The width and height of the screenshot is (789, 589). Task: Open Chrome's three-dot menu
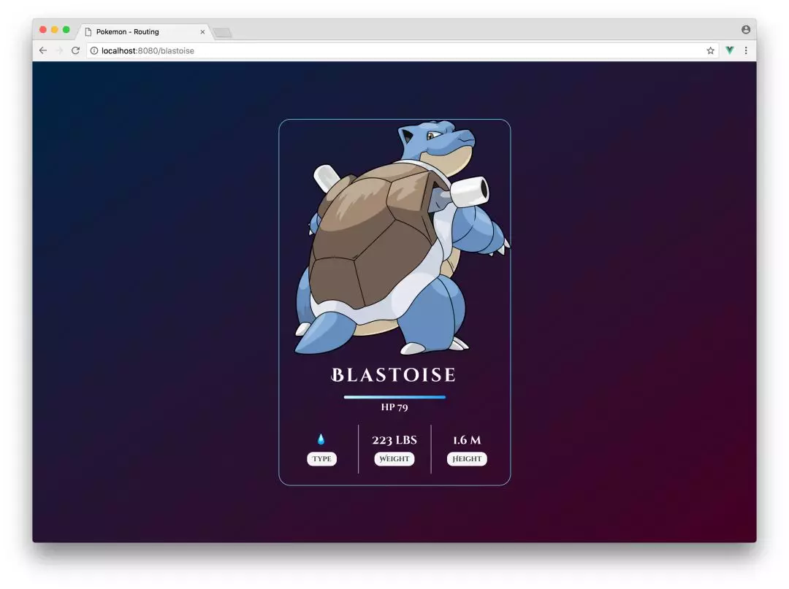pyautogui.click(x=746, y=50)
